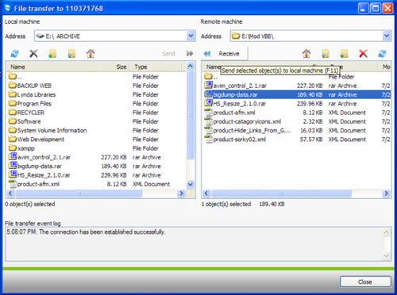The width and height of the screenshot is (397, 295).
Task: Click the remote Mo column header
Action: coord(384,67)
